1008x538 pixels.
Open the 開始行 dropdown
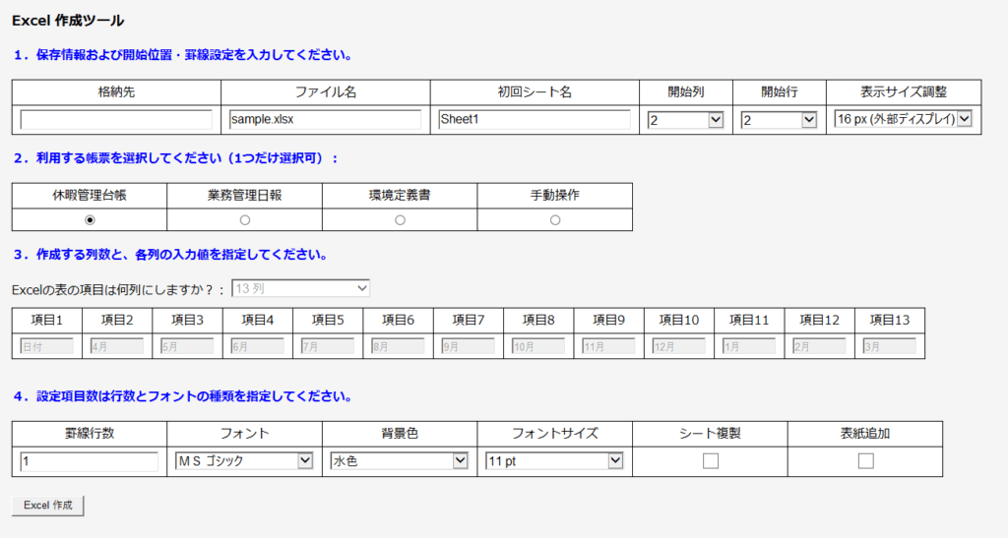(779, 120)
